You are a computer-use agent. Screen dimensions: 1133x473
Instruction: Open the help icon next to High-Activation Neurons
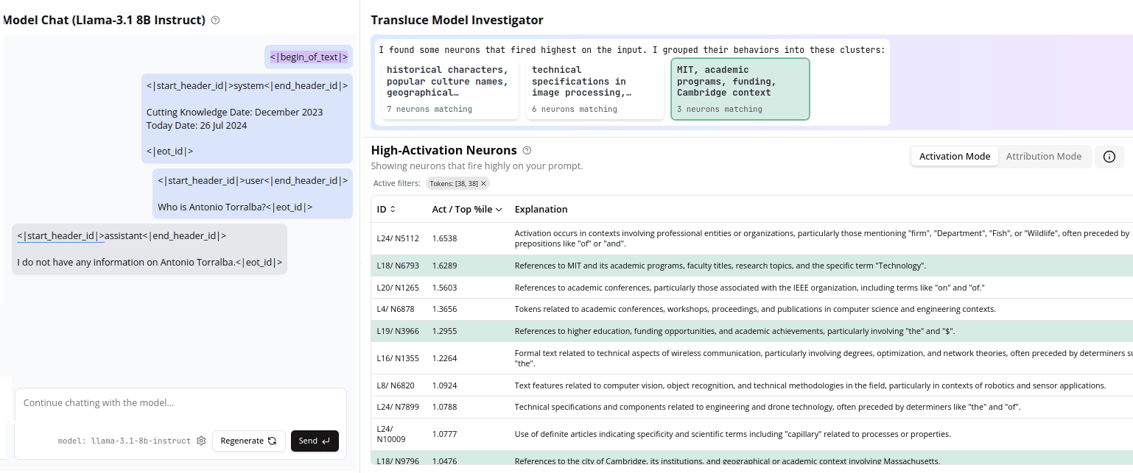tap(527, 150)
